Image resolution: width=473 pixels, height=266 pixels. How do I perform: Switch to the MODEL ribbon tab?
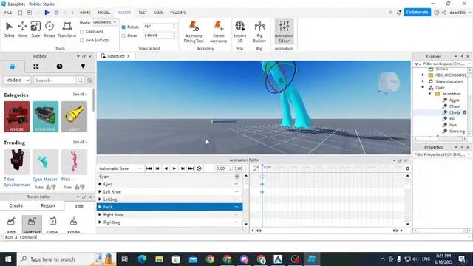coord(104,13)
